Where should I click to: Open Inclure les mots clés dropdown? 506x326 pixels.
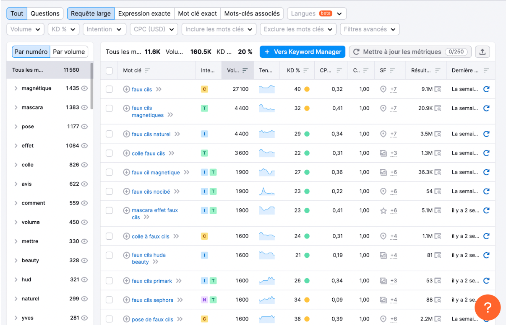pos(219,29)
